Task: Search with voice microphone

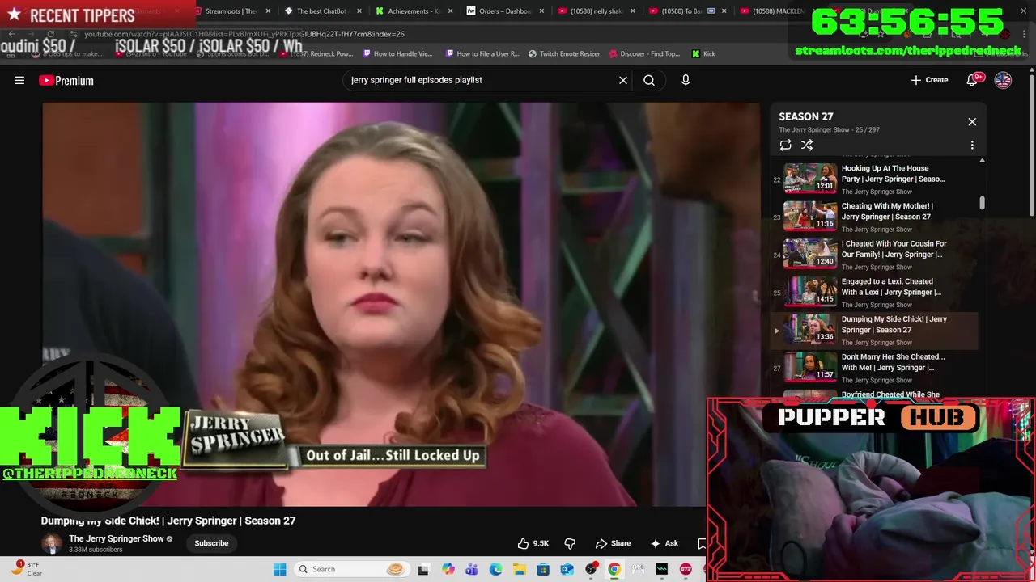Action: 686,80
